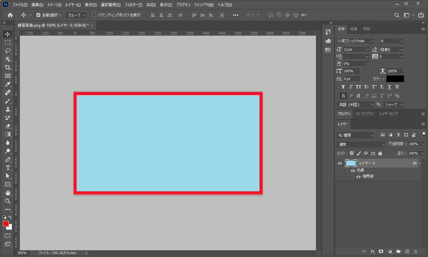Screen dimensions: 428x257
Task: Select the Eyedropper tool
Action: (x=8, y=84)
